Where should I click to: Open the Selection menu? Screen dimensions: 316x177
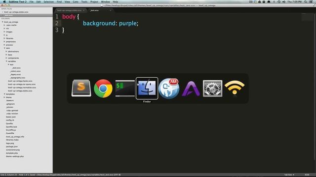[49, 1]
